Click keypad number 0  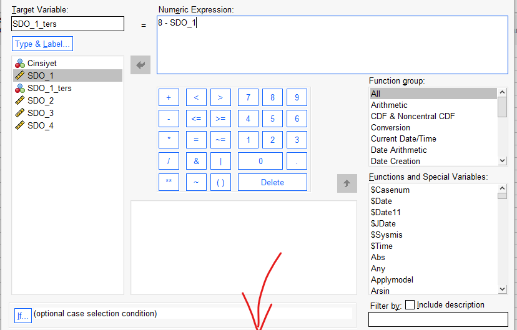coord(260,161)
